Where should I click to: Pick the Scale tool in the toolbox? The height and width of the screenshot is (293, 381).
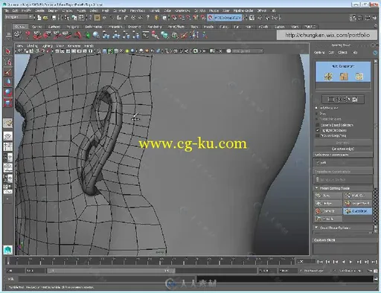(x=7, y=103)
